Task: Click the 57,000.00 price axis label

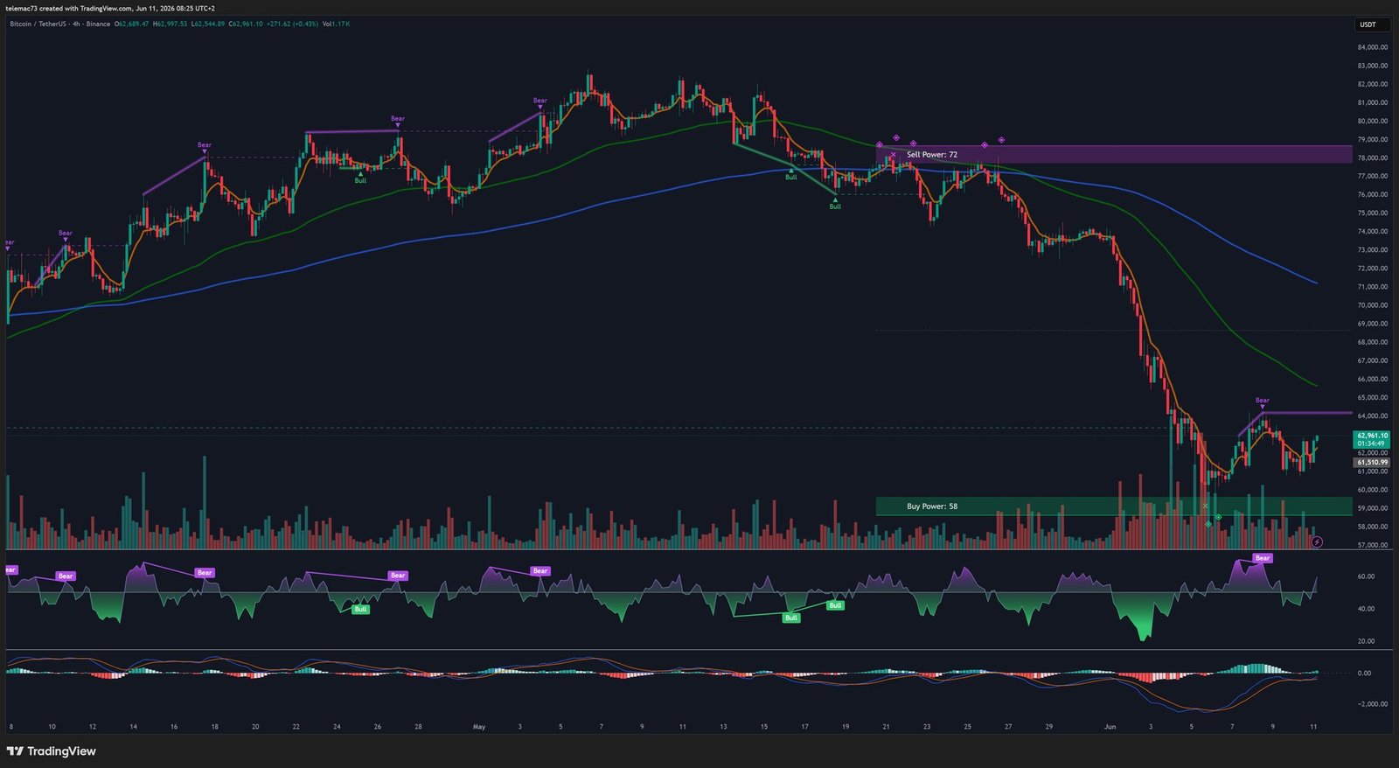Action: (1372, 545)
